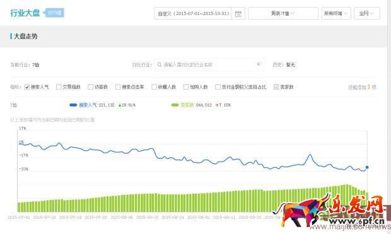Open the 所有终端 terminal dropdown

[336, 13]
